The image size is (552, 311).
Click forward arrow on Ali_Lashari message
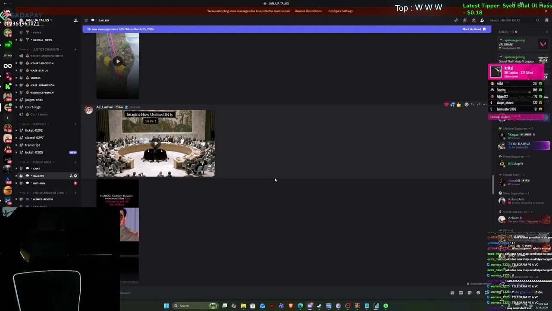coord(479,105)
